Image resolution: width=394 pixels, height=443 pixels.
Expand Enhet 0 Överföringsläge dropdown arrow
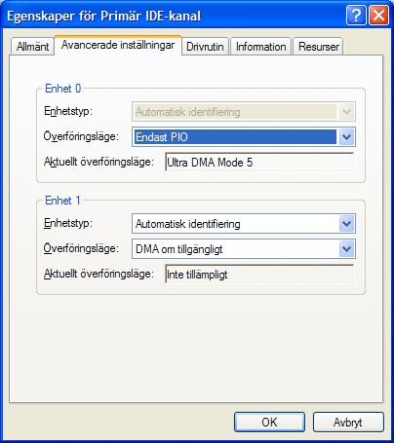click(346, 137)
